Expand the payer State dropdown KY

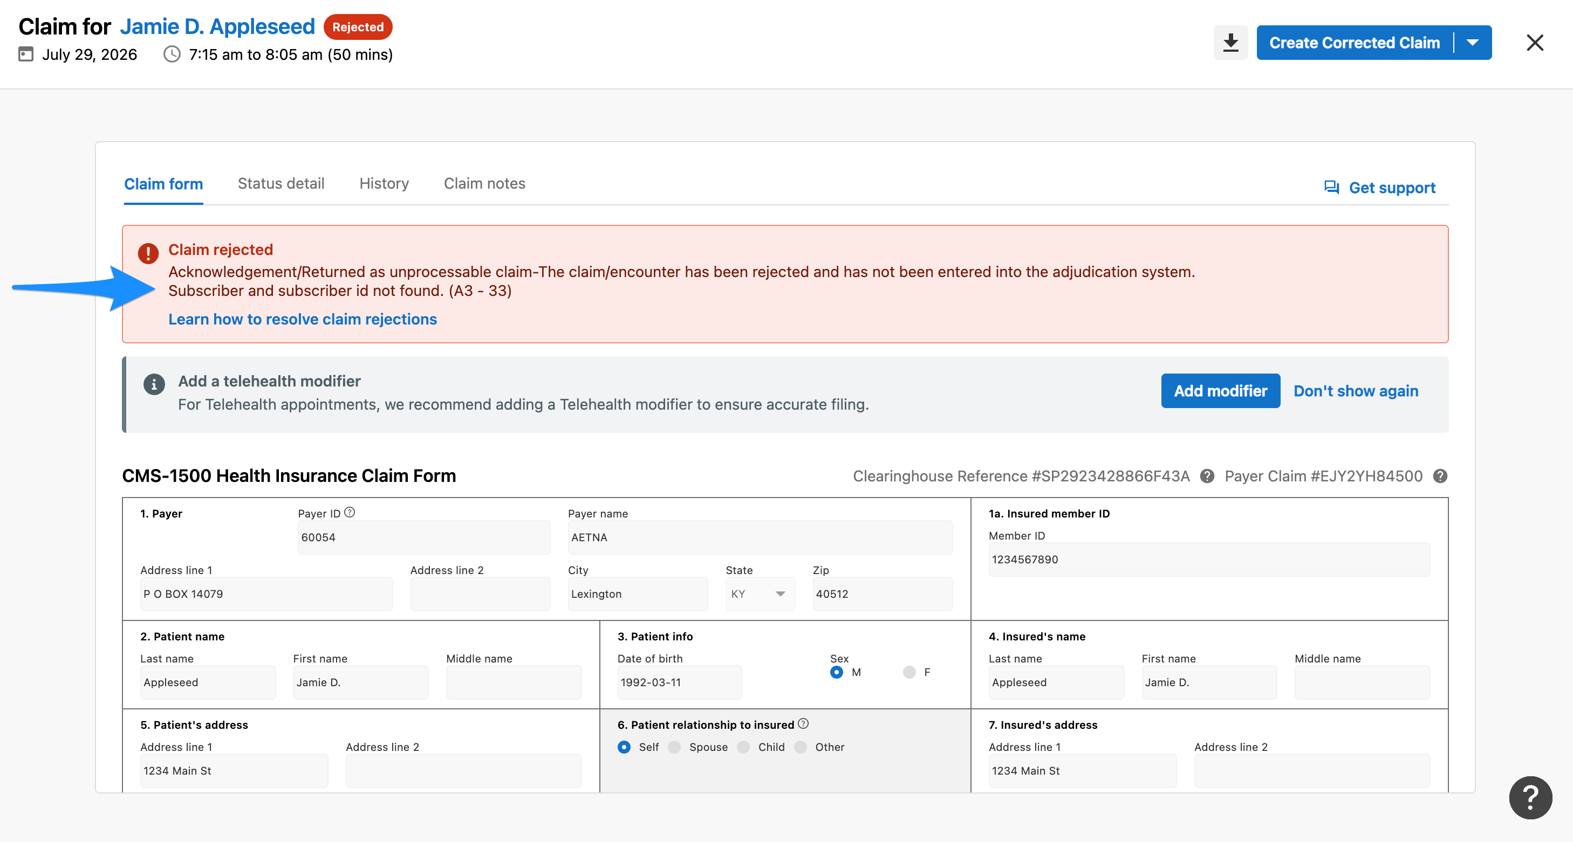tap(760, 593)
